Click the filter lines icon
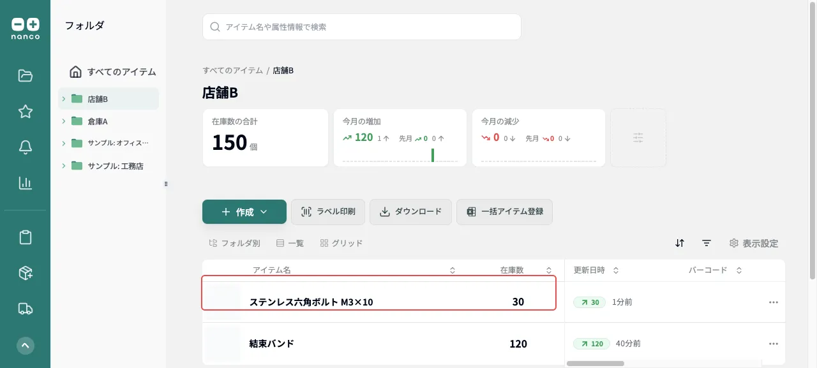This screenshot has height=368, width=817. (707, 243)
